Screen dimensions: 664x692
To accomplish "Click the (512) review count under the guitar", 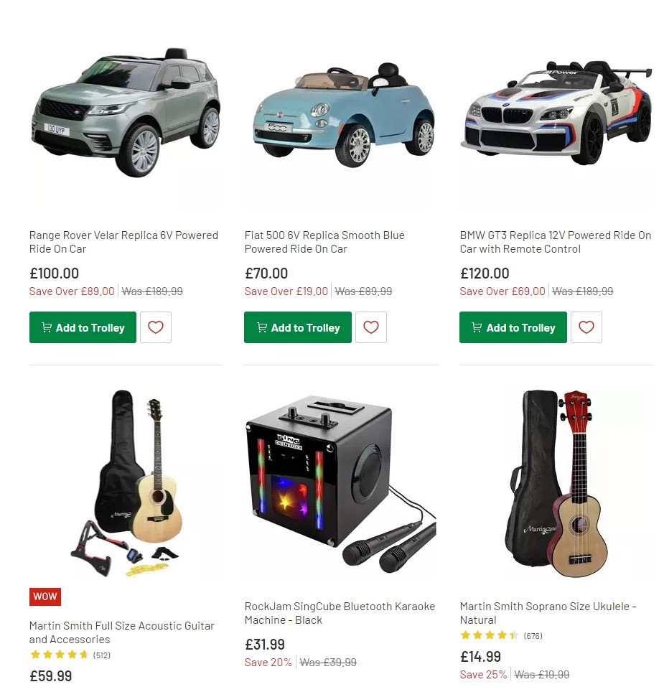I will click(102, 655).
